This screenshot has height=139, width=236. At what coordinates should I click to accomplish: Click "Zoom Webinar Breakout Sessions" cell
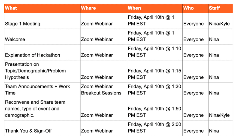(x=104, y=90)
